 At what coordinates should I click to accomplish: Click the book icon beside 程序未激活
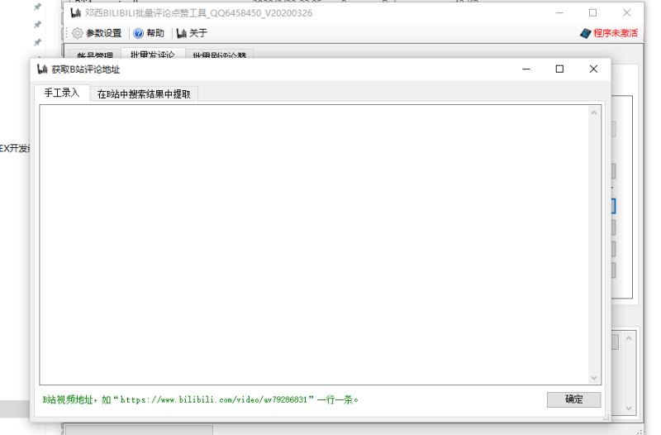[x=586, y=33]
